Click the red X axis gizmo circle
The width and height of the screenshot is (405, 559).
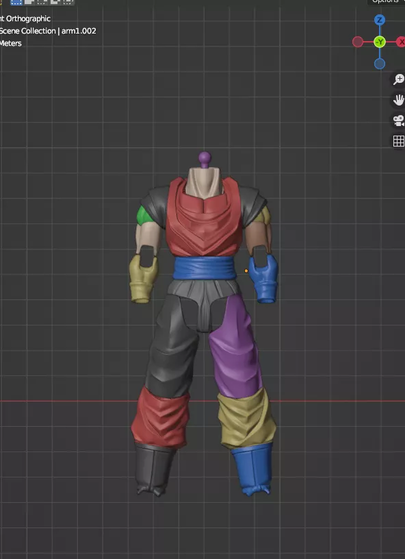(401, 42)
